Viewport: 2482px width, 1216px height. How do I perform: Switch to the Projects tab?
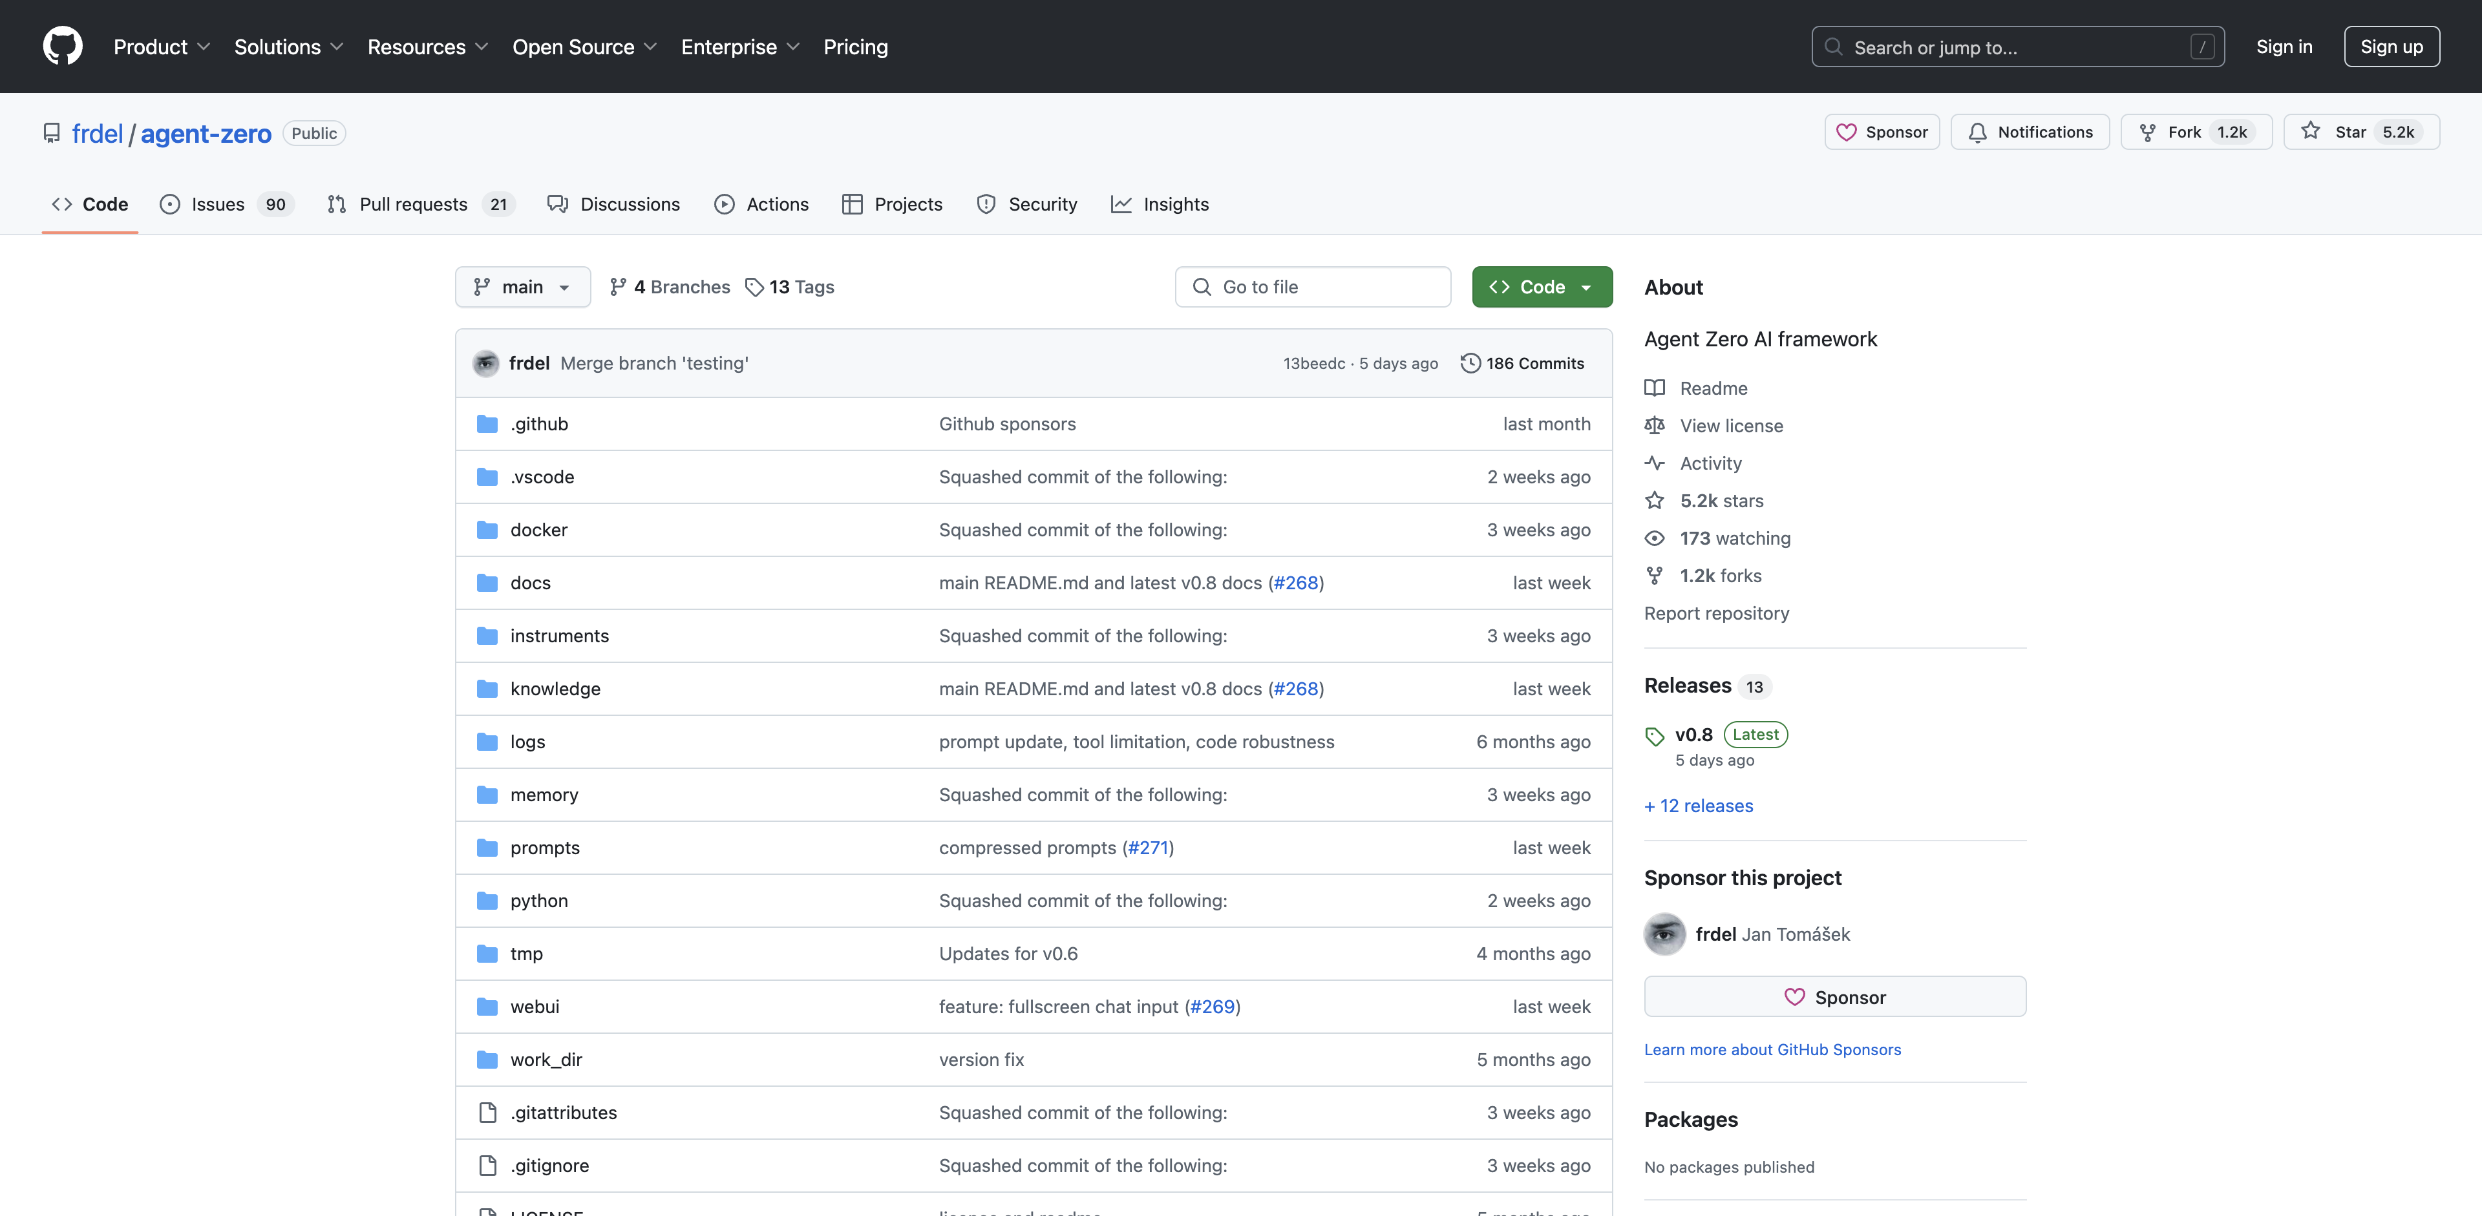[892, 204]
